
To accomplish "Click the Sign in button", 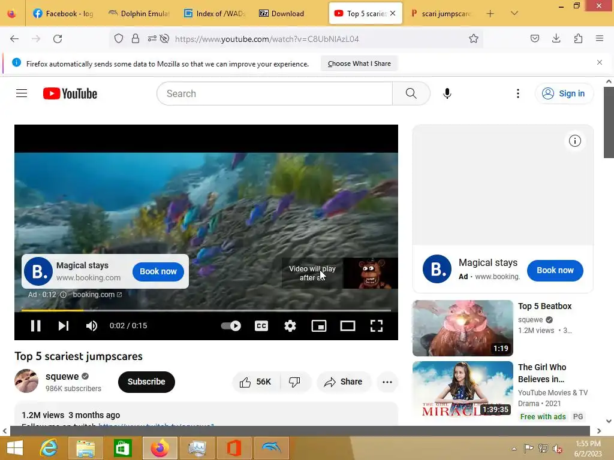I will [564, 93].
